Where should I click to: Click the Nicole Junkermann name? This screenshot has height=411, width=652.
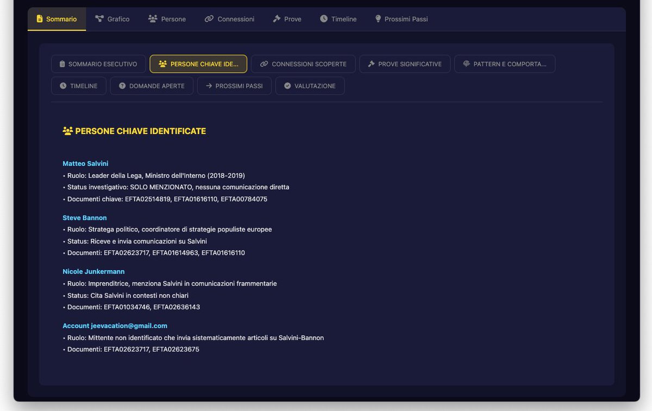[93, 271]
